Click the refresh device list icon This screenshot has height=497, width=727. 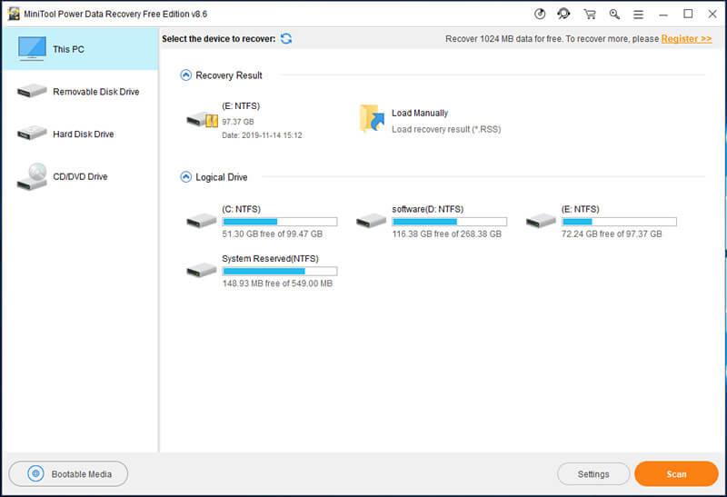286,38
